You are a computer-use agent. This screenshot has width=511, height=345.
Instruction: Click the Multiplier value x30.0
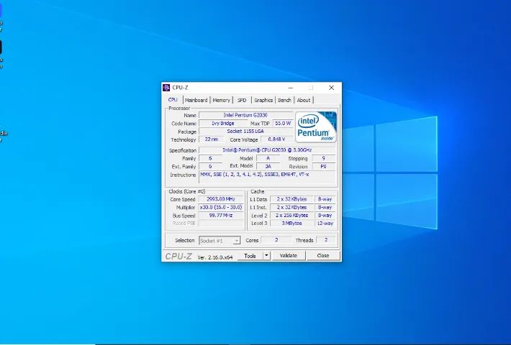221,207
